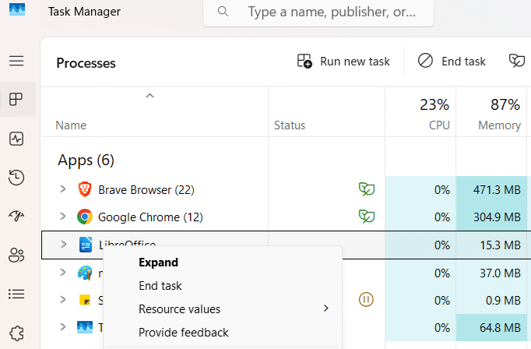Open the Details sidebar page
Viewport: 531px width, 349px height.
pos(16,294)
